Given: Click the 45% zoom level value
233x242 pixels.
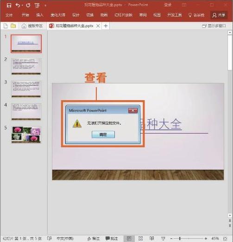Looking at the screenshot, I should click(215, 238).
